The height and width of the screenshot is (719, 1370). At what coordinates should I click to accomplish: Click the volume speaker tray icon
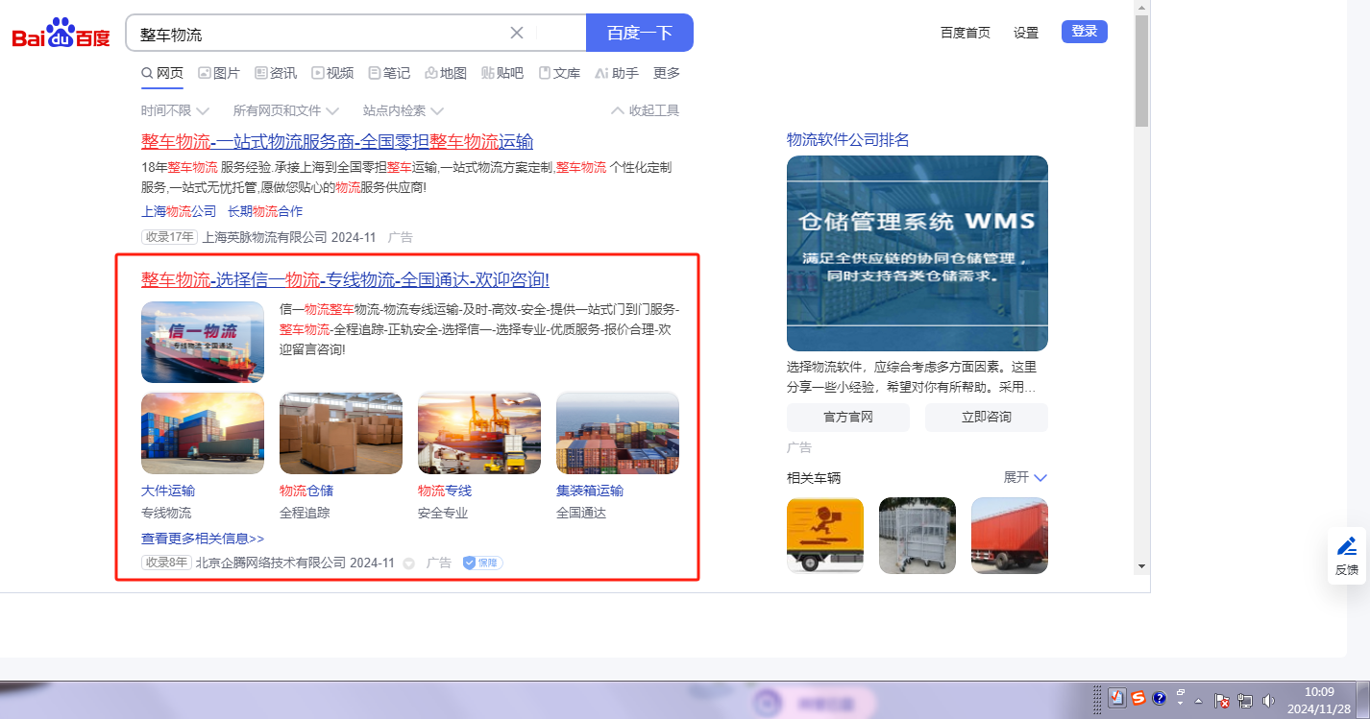[1269, 701]
